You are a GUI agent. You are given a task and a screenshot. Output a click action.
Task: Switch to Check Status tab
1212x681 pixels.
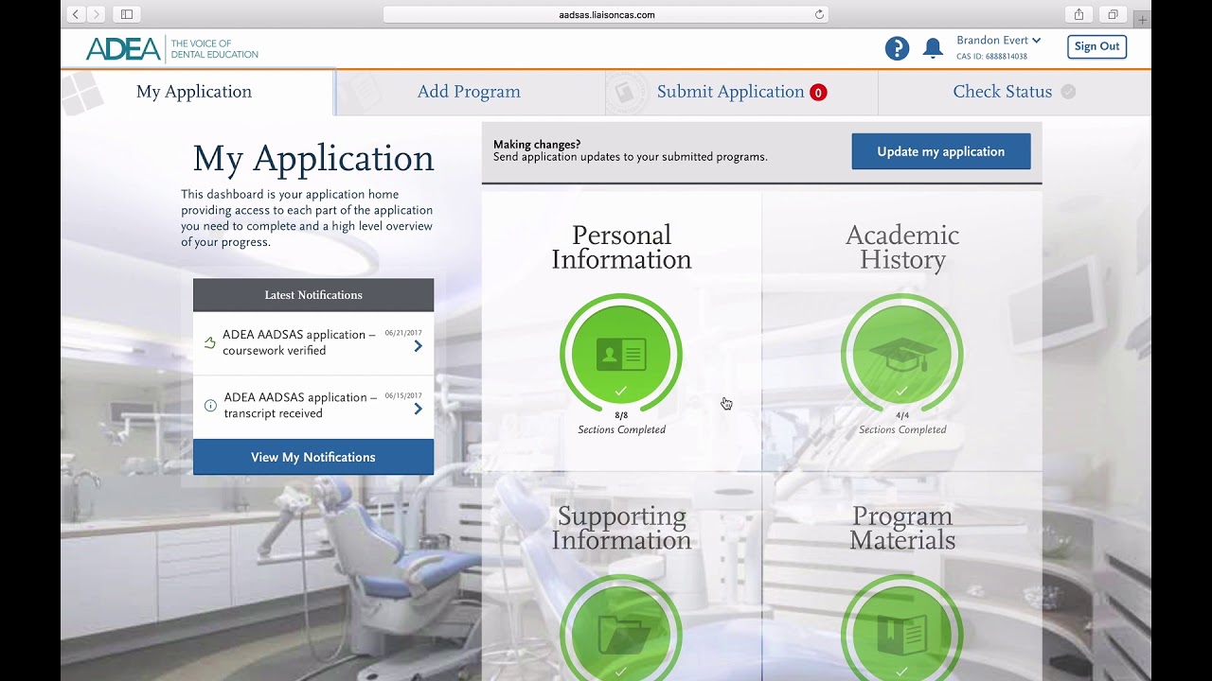point(1014,92)
